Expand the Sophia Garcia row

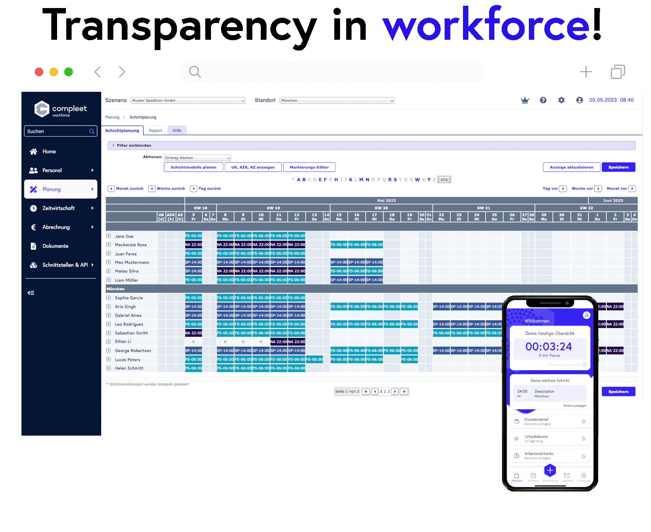(x=108, y=298)
